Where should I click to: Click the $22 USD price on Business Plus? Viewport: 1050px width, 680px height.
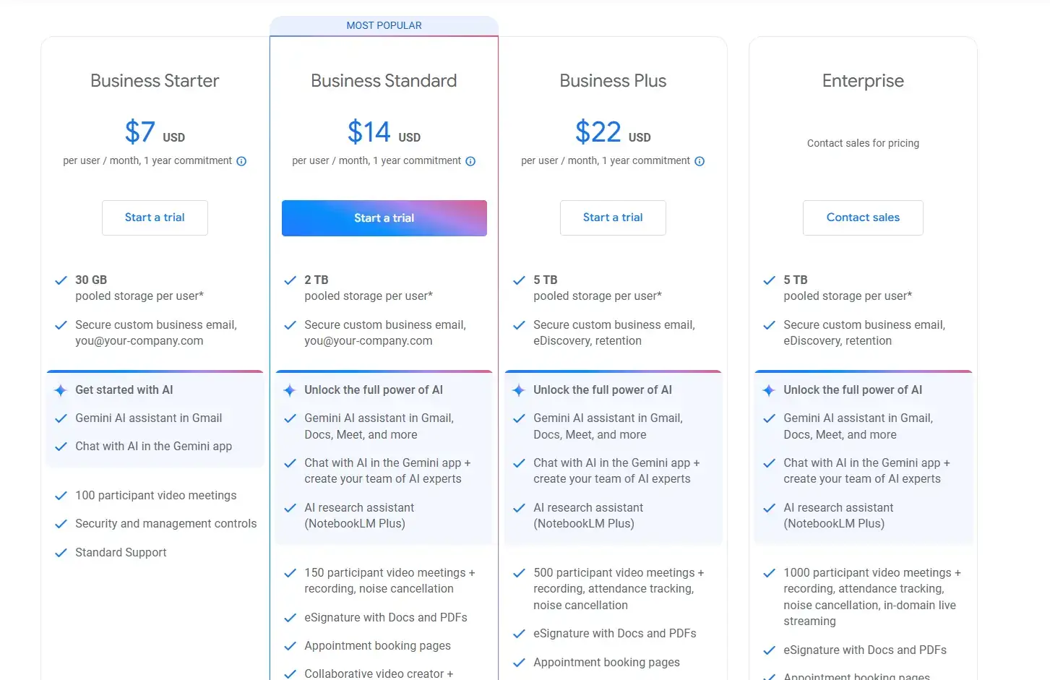(x=613, y=132)
